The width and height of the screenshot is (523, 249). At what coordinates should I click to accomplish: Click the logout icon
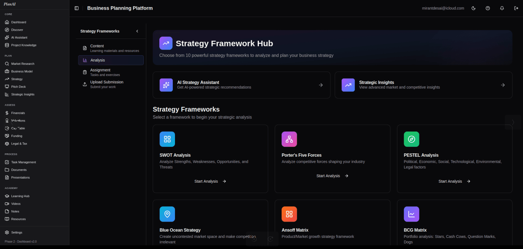point(516,8)
